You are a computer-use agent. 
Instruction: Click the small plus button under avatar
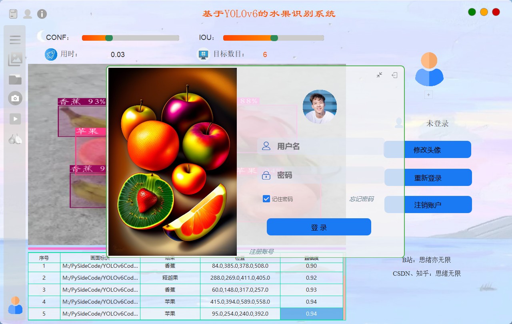click(x=428, y=95)
